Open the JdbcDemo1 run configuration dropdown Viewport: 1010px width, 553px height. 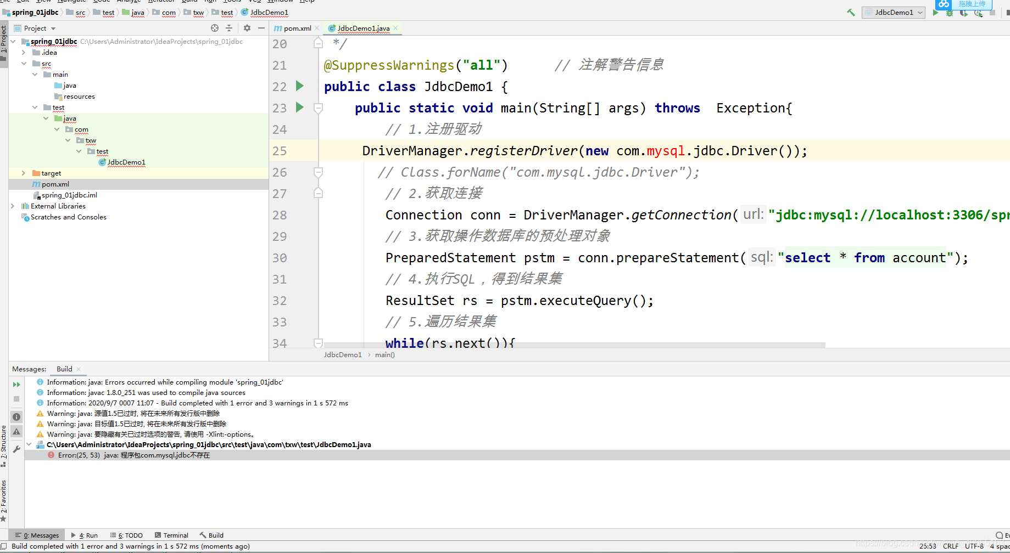pyautogui.click(x=894, y=13)
